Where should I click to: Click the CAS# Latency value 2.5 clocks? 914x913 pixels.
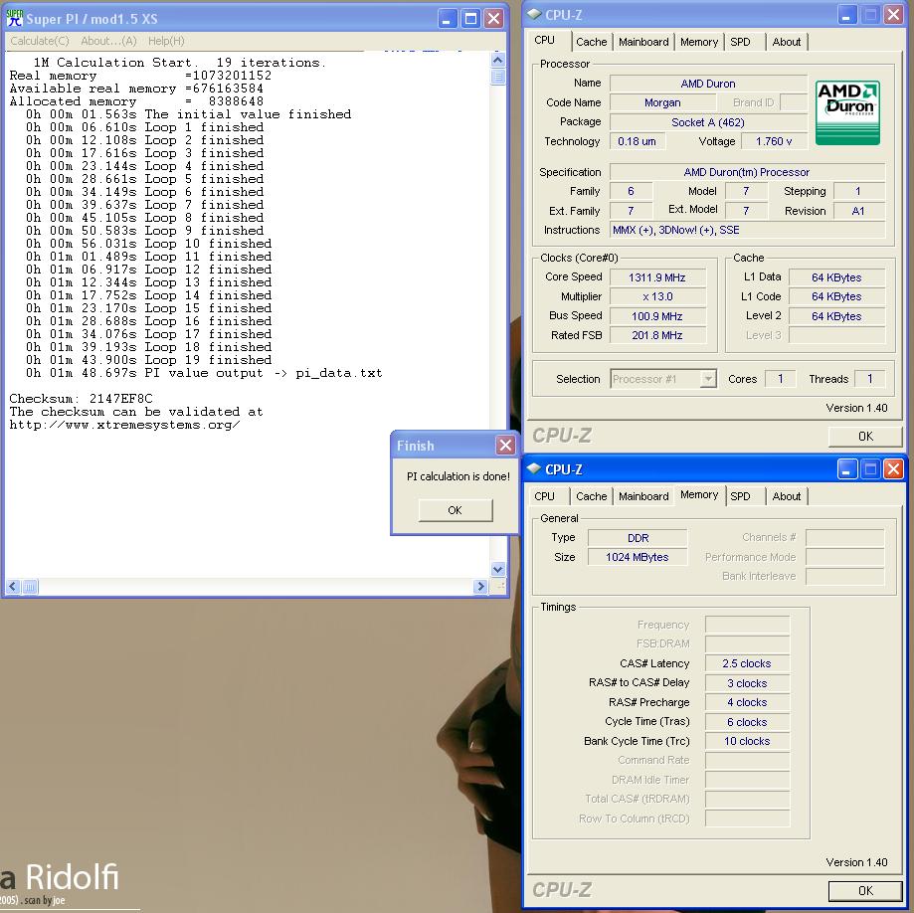coord(747,663)
